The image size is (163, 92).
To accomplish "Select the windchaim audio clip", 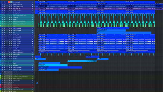I will (x=53, y=65).
